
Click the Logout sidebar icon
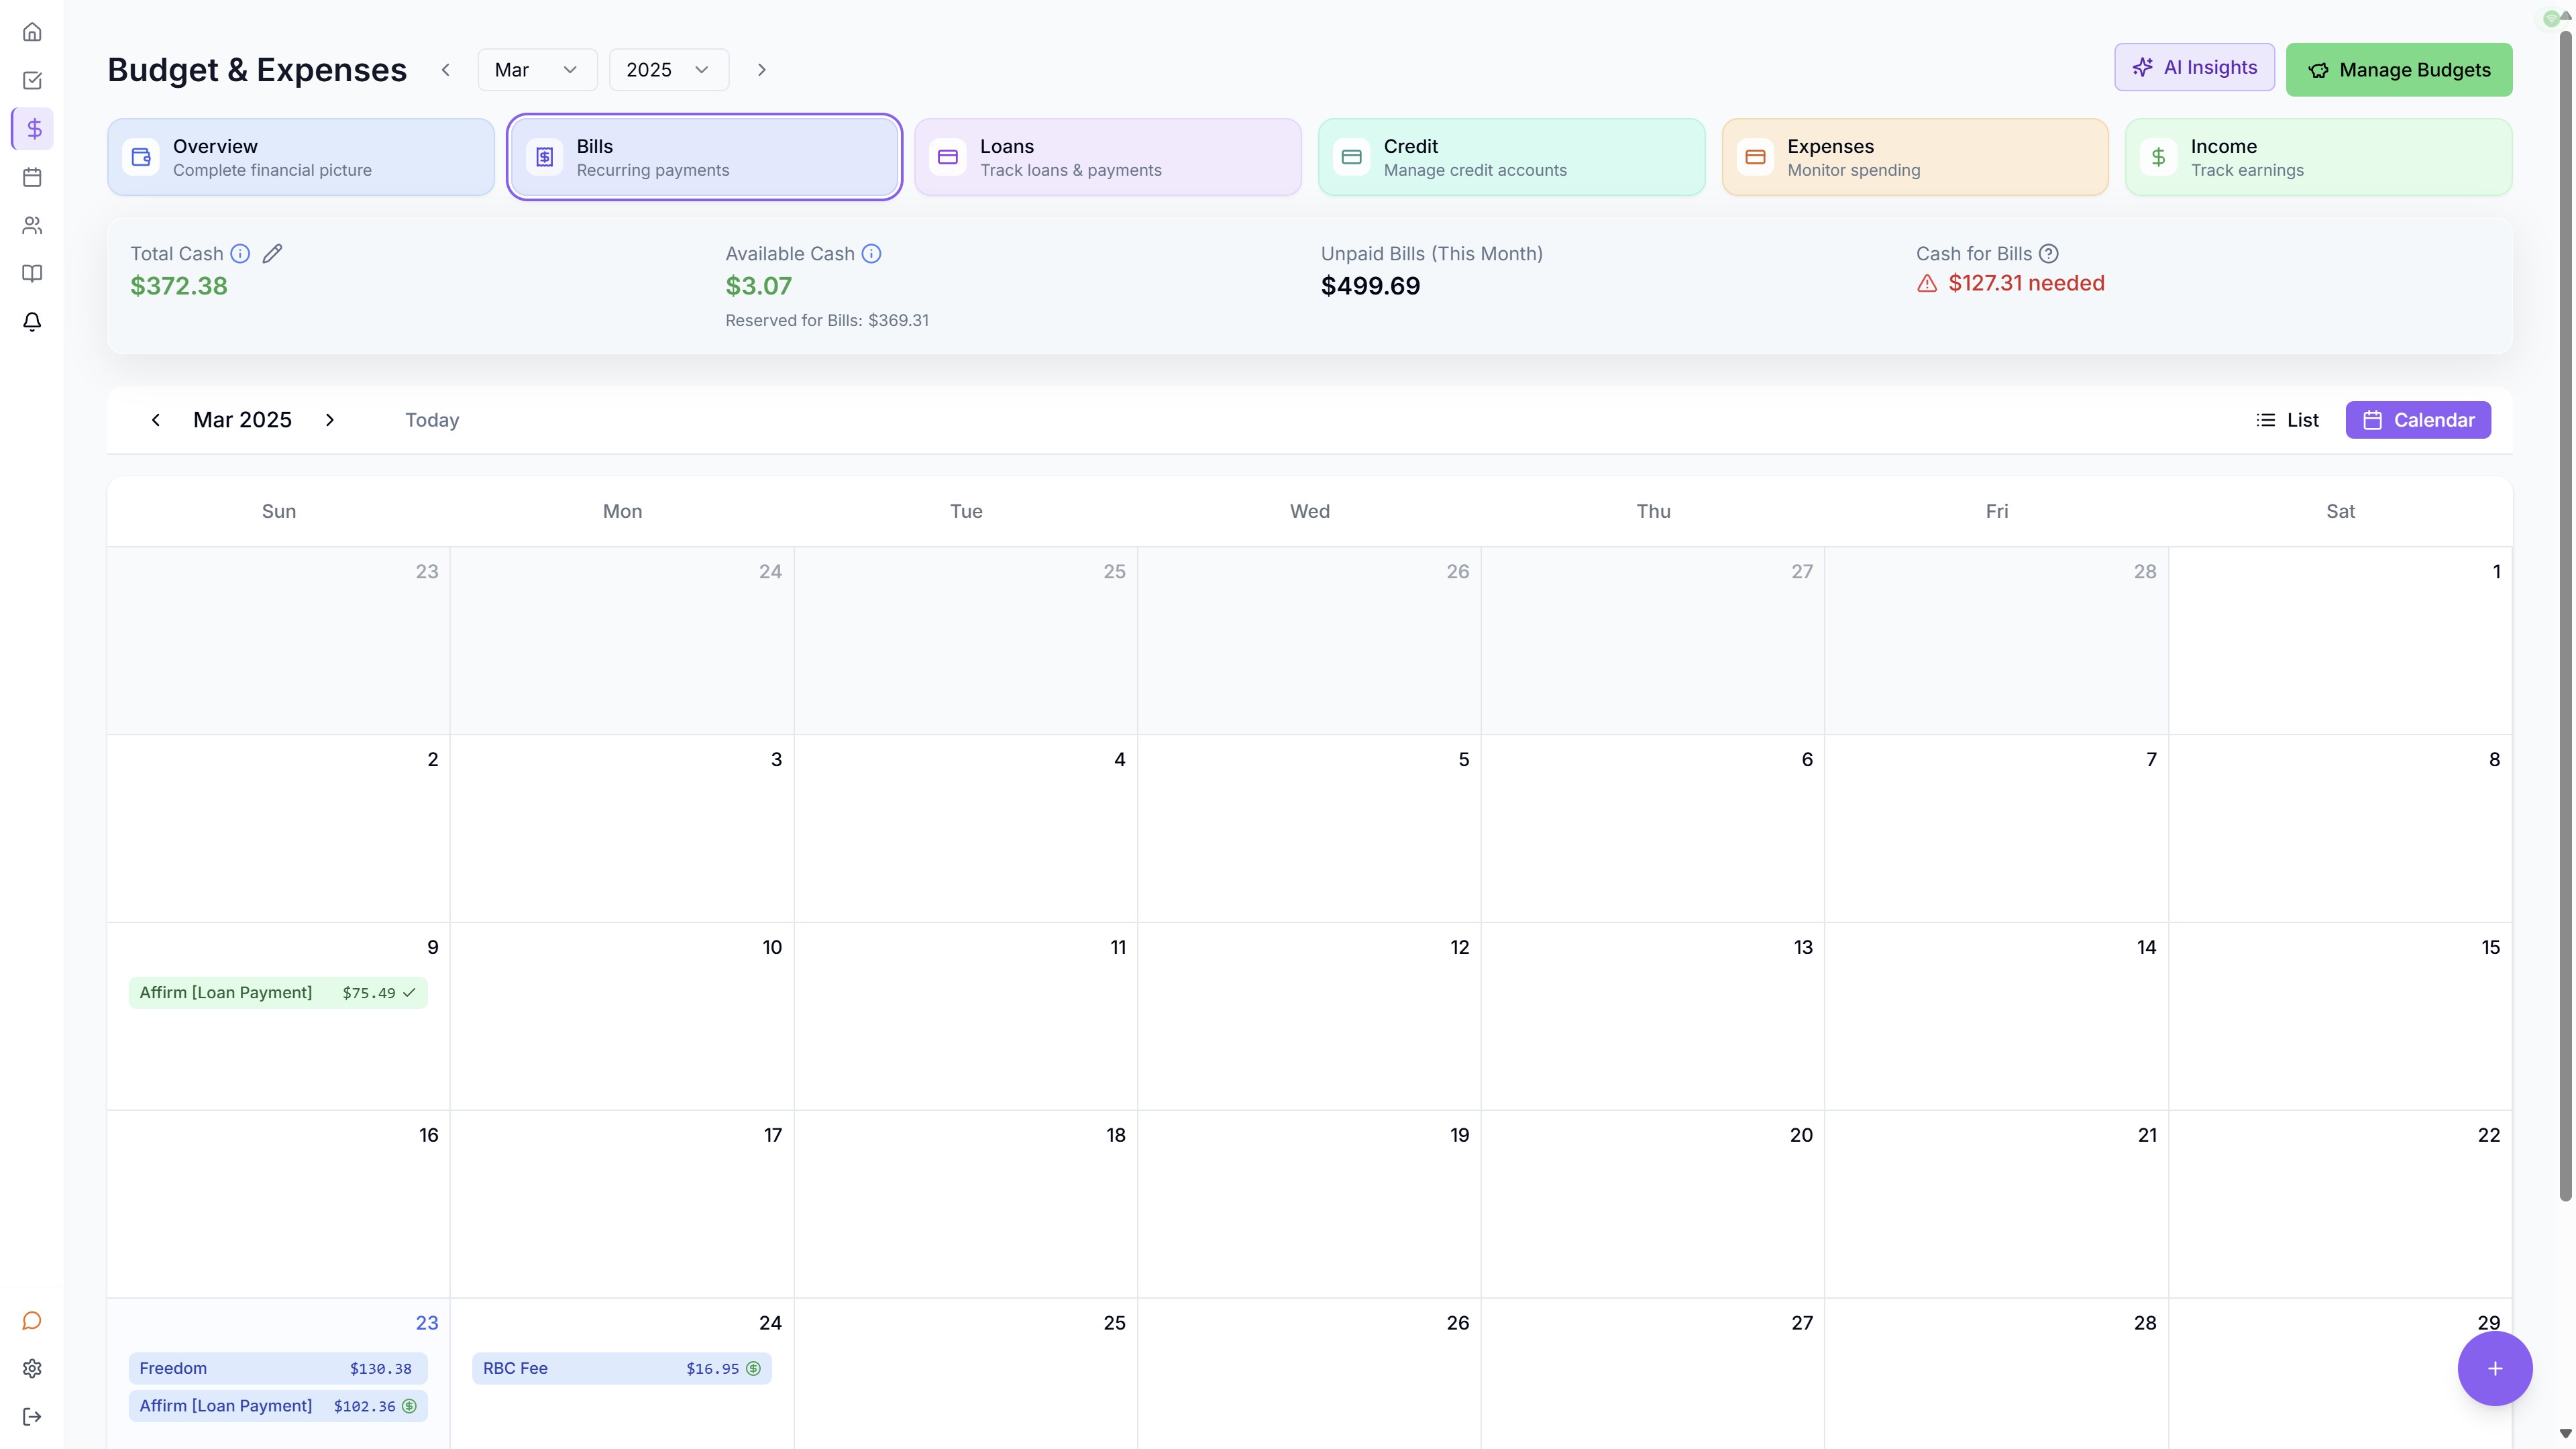(32, 1416)
